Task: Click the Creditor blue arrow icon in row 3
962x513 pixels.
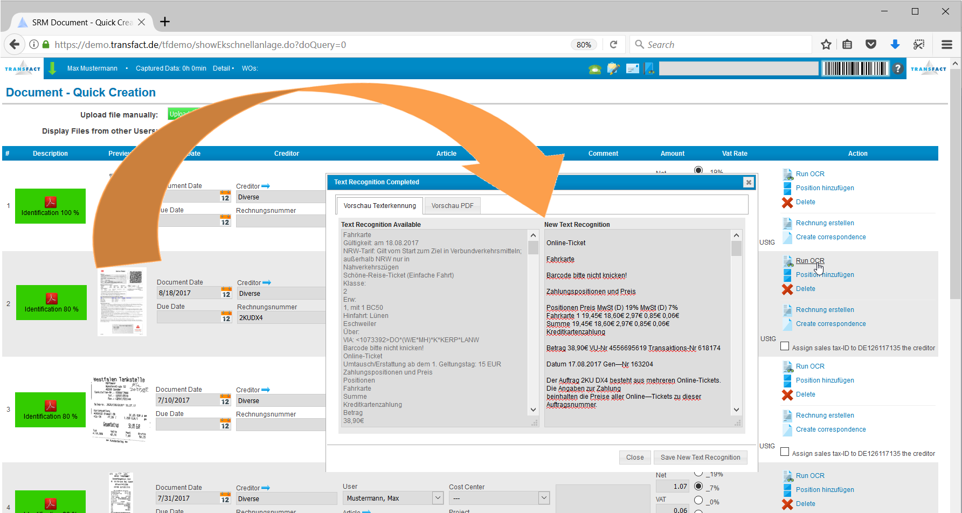Action: point(266,390)
